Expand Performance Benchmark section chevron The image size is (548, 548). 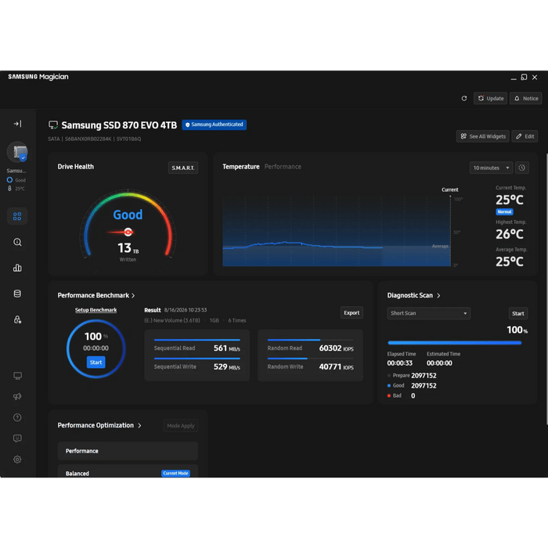point(133,296)
